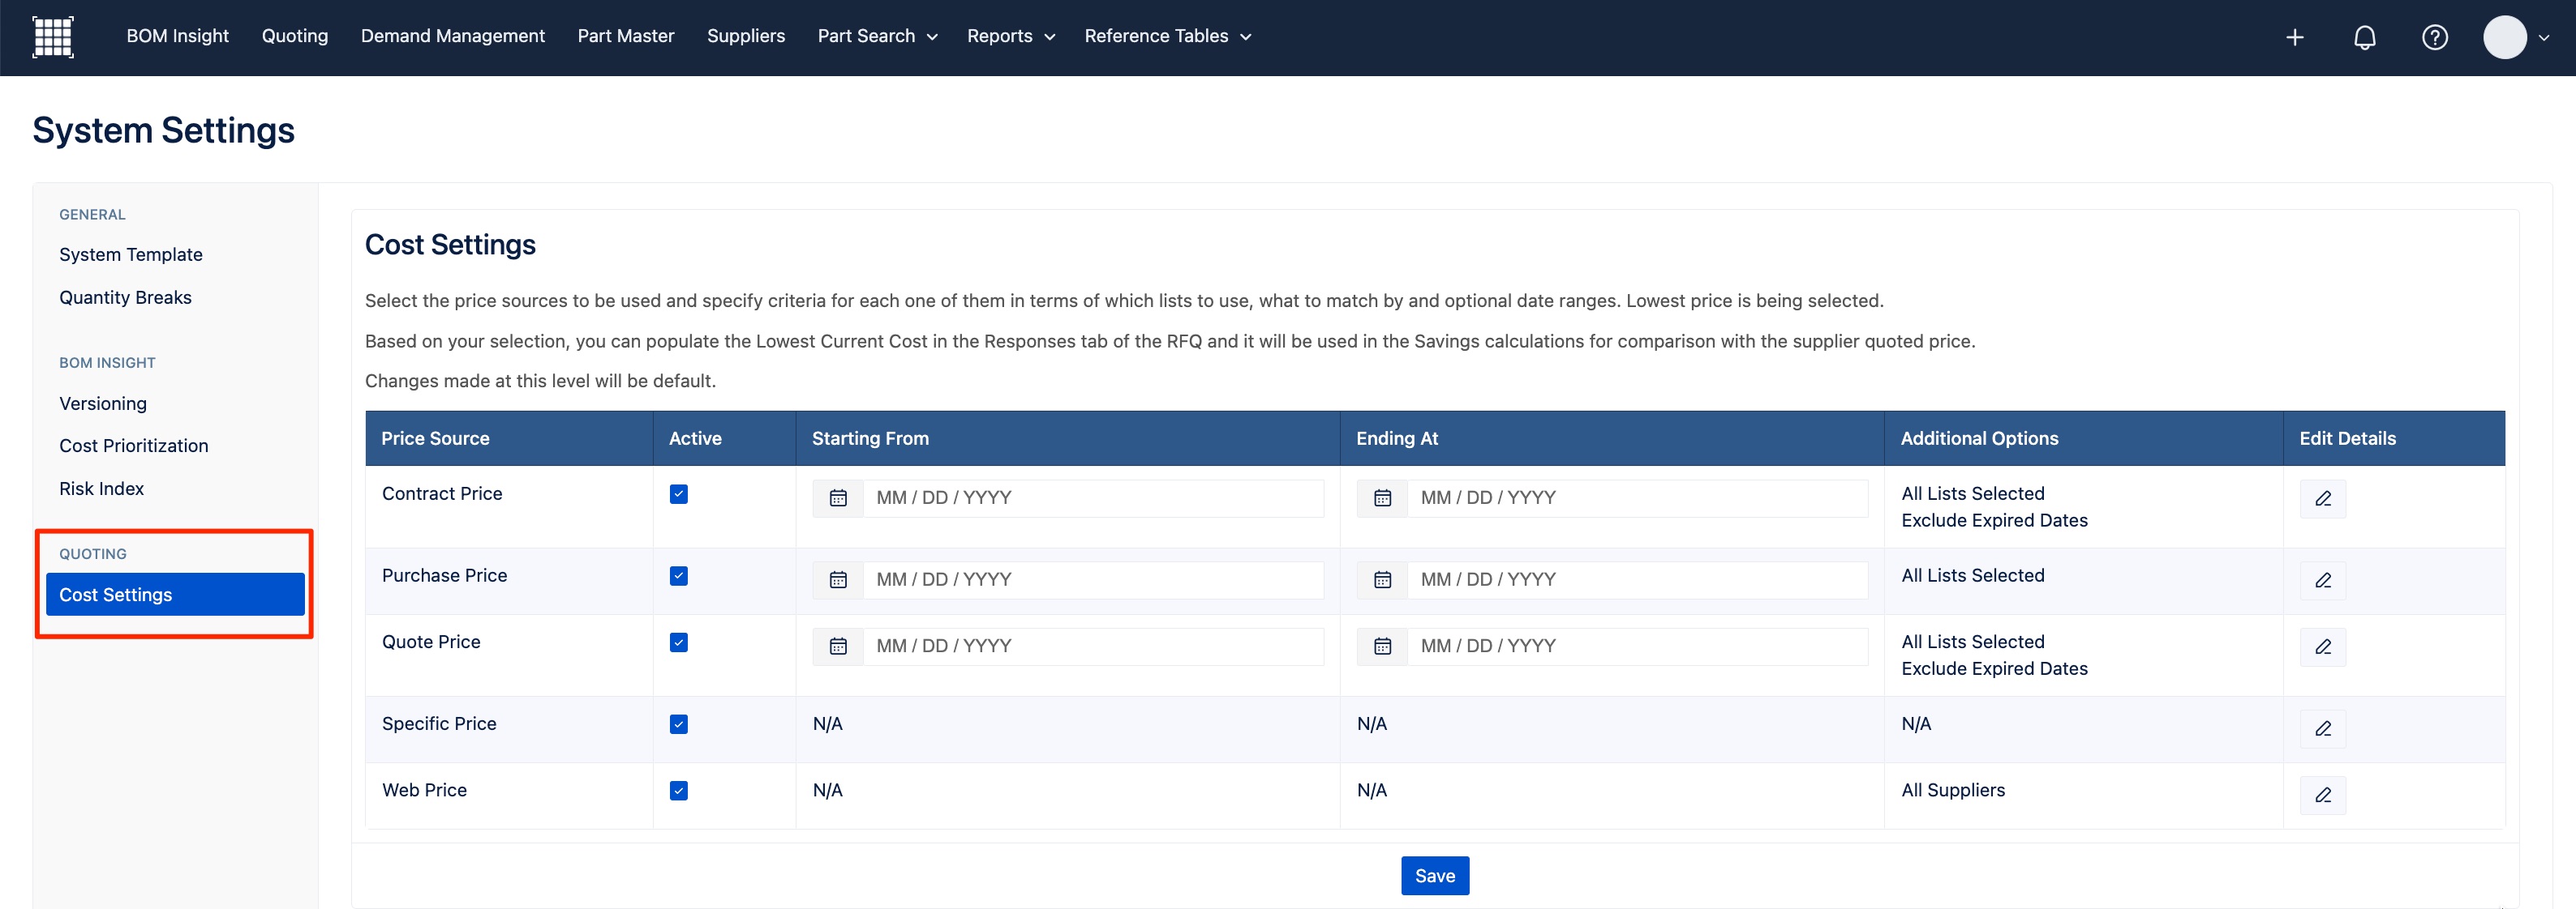Viewport: 2576px width, 909px height.
Task: Select Risk Index in sidebar
Action: tap(101, 489)
